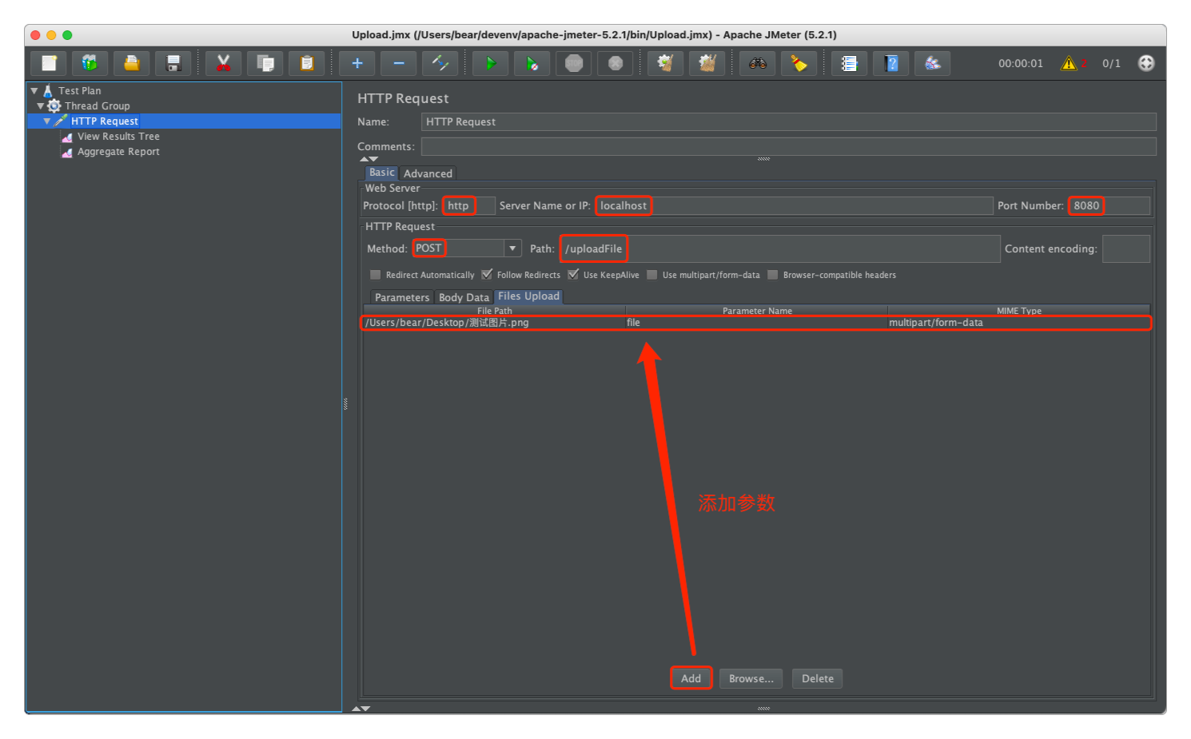The image size is (1191, 739).
Task: Click the collapse arrows below Comments field
Action: [x=368, y=159]
